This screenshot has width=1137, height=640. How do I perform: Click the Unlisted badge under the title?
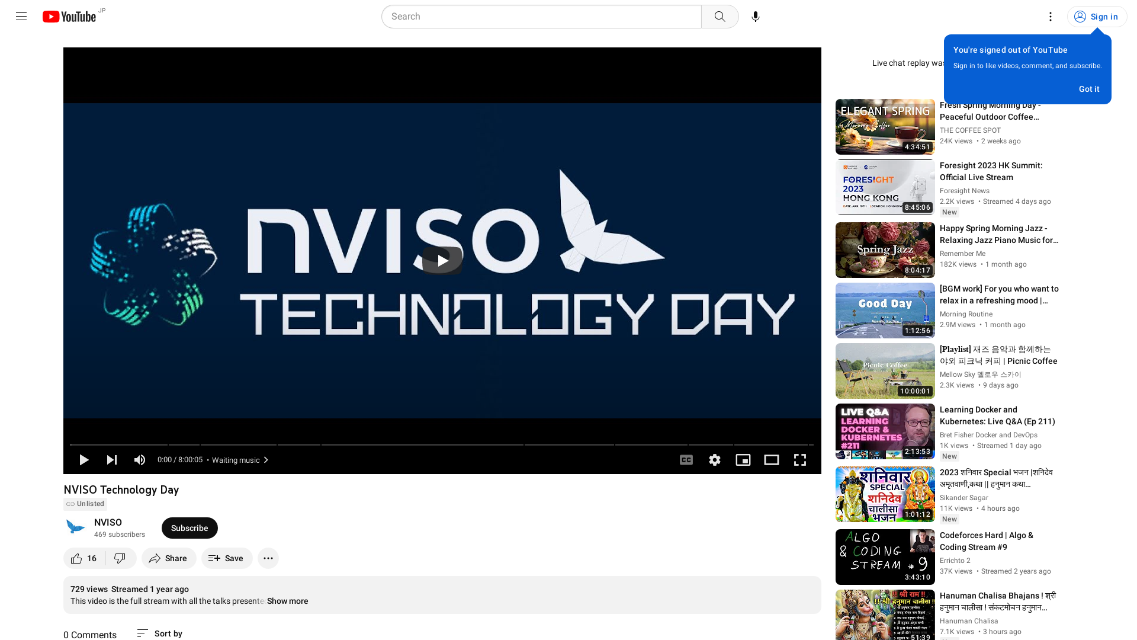tap(85, 504)
